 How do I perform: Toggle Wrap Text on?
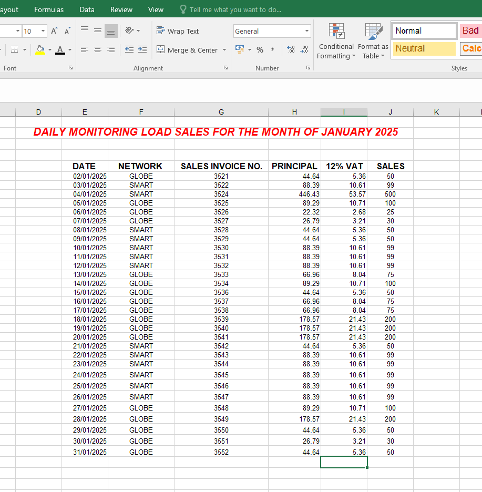tap(178, 31)
